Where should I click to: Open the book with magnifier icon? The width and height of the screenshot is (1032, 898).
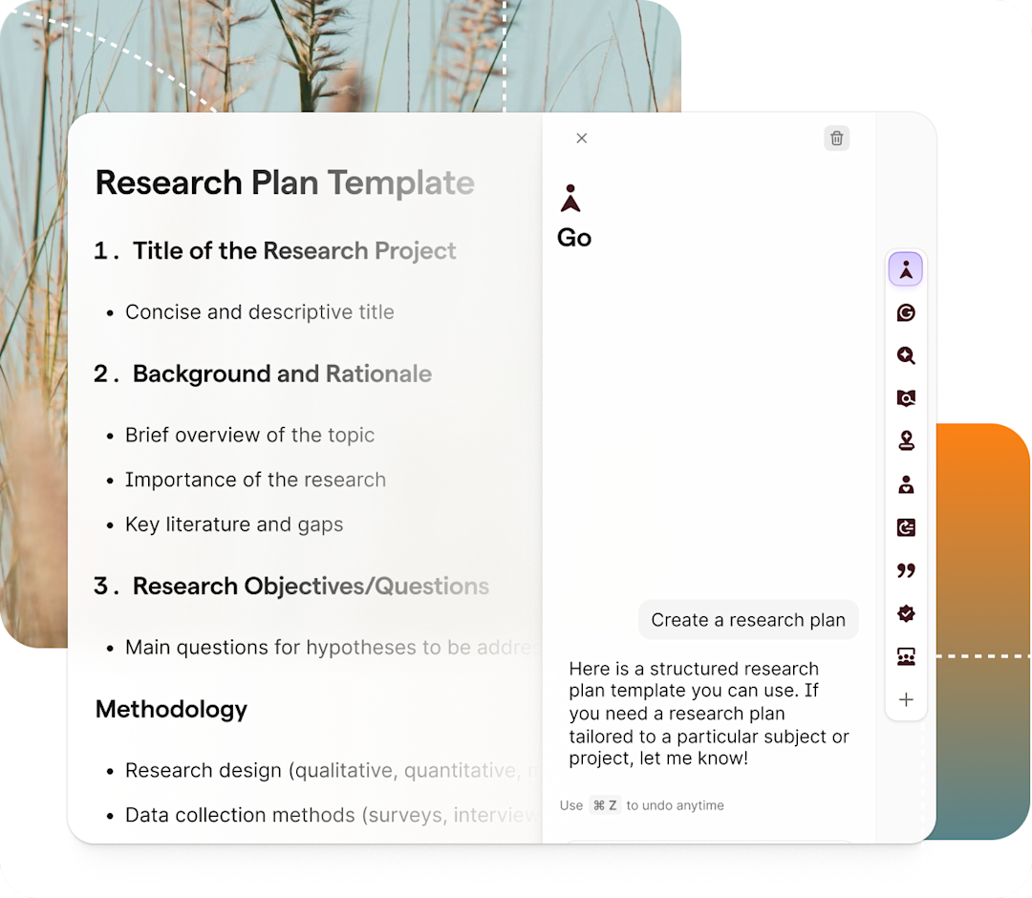906,398
